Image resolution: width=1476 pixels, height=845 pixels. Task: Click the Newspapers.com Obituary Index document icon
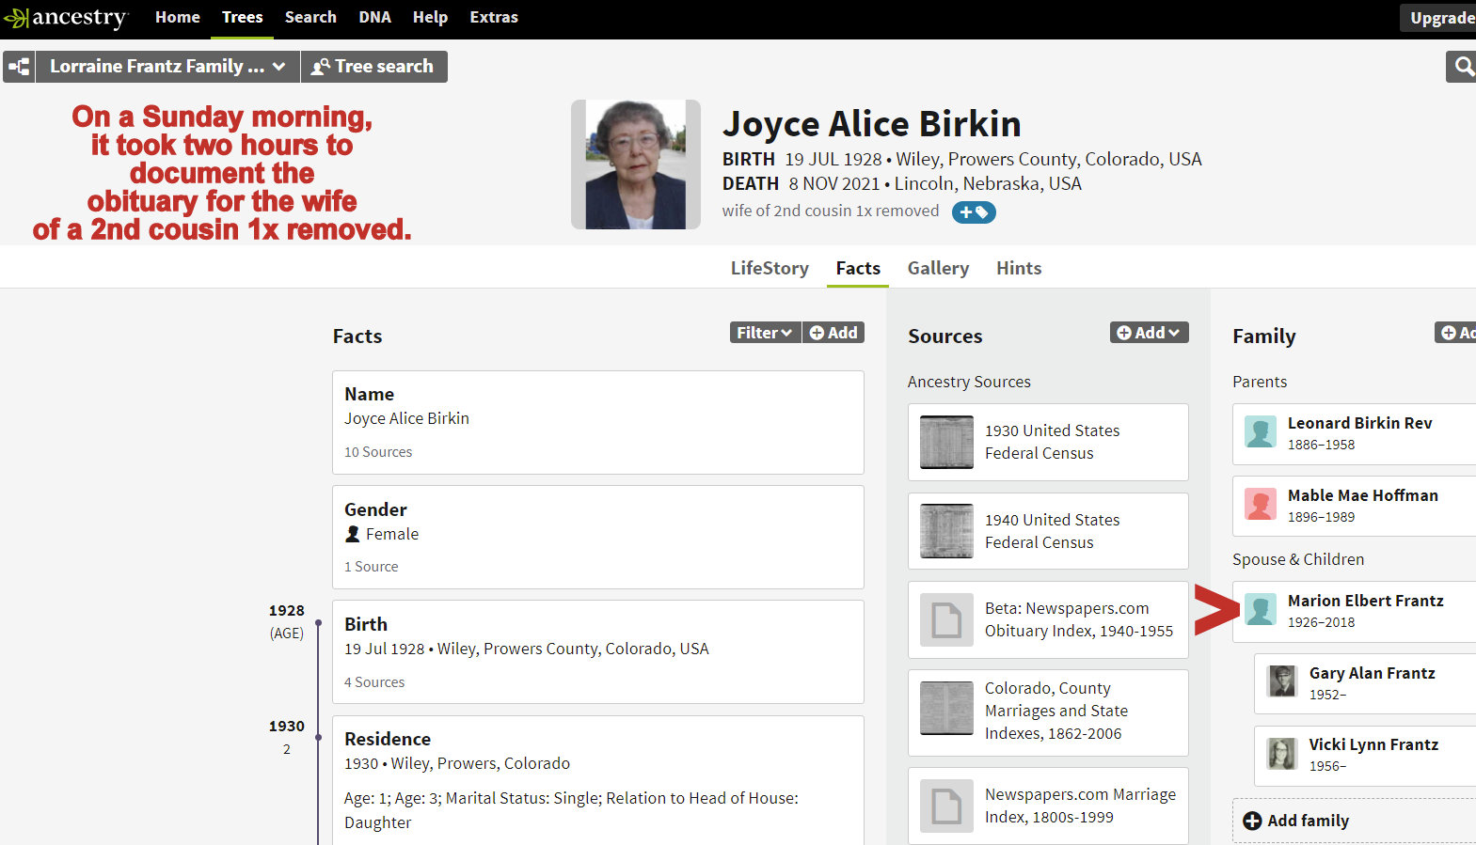click(945, 620)
